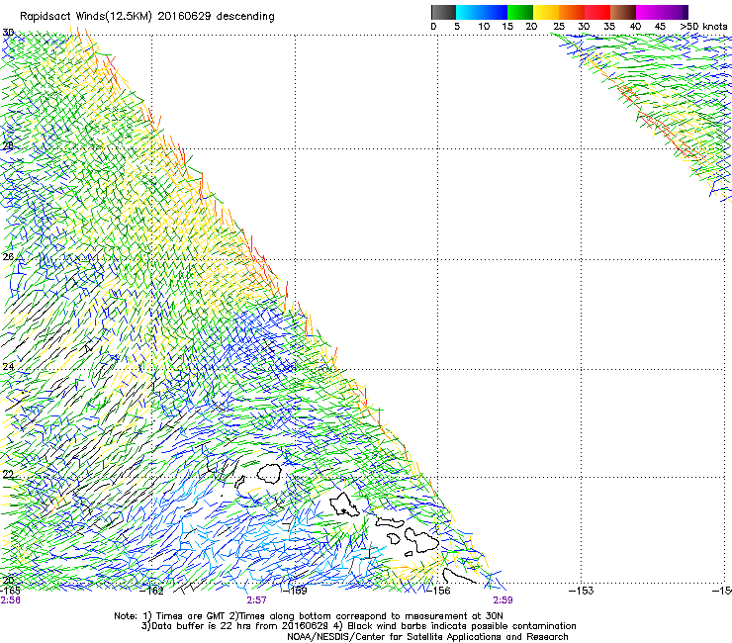Click the magenta 40–45 knots legend swatch

point(649,12)
